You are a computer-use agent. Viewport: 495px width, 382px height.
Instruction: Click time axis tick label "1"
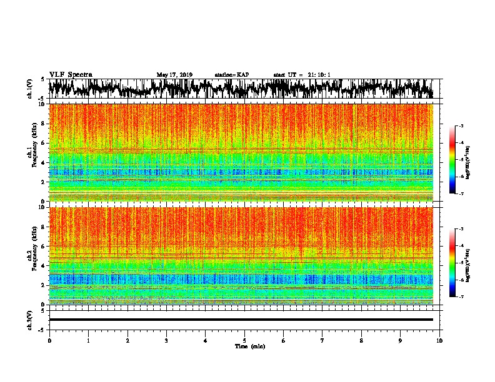[88, 341]
